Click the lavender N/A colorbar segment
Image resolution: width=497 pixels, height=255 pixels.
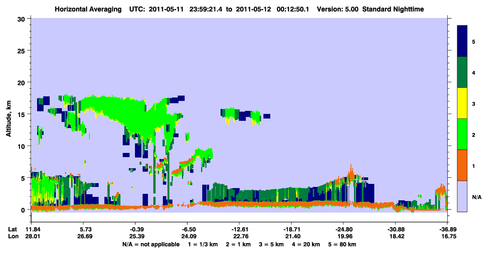[x=463, y=196]
